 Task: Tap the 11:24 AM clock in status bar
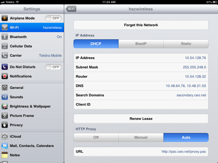[x=109, y=2]
